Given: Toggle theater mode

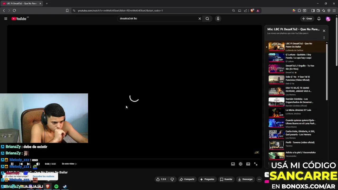Looking at the screenshot, I should coord(248,164).
